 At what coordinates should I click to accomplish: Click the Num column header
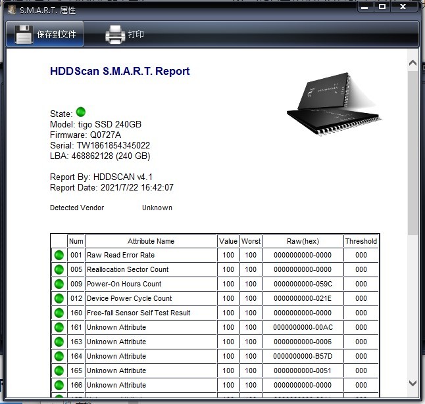coord(76,241)
